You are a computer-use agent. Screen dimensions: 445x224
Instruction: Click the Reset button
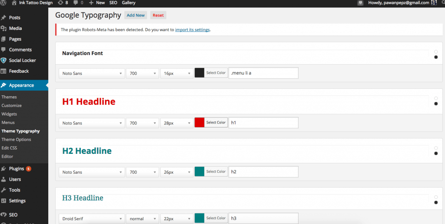pos(158,15)
